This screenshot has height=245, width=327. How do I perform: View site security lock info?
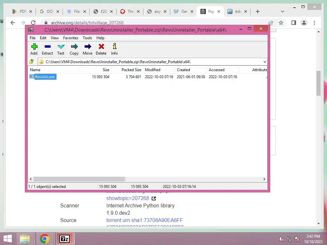[x=46, y=23]
